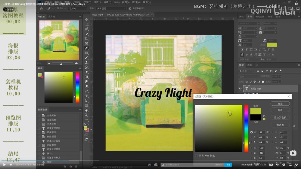Image resolution: width=301 pixels, height=169 pixels.
Task: Select the Rectangular Marquee tool
Action: pos(86,24)
